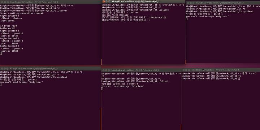
Task: Close the guest-1 client terminal window
Action: tap(188, 3)
